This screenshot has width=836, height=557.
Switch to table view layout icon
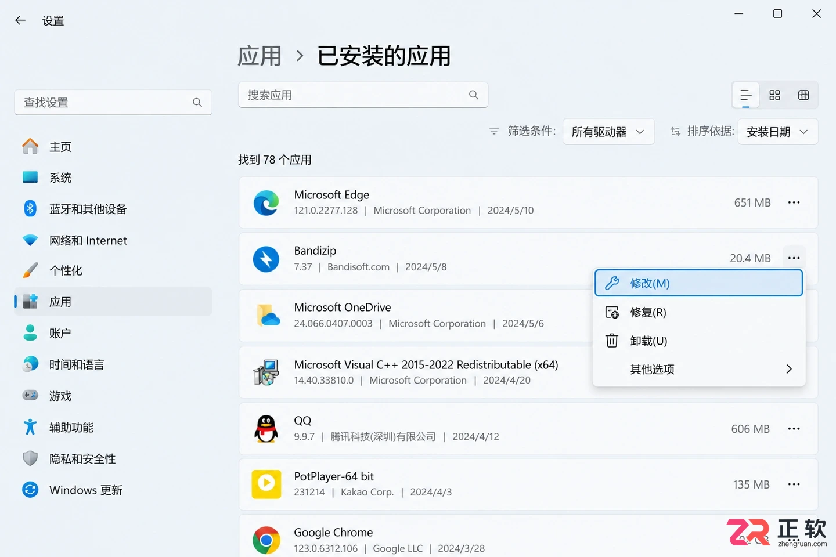(803, 95)
